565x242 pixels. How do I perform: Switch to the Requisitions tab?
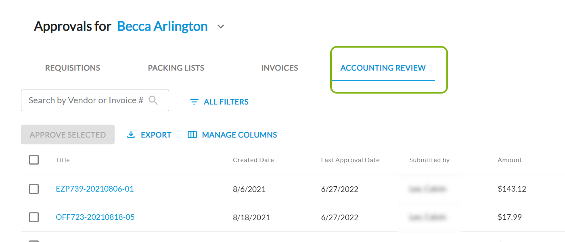[x=73, y=68]
